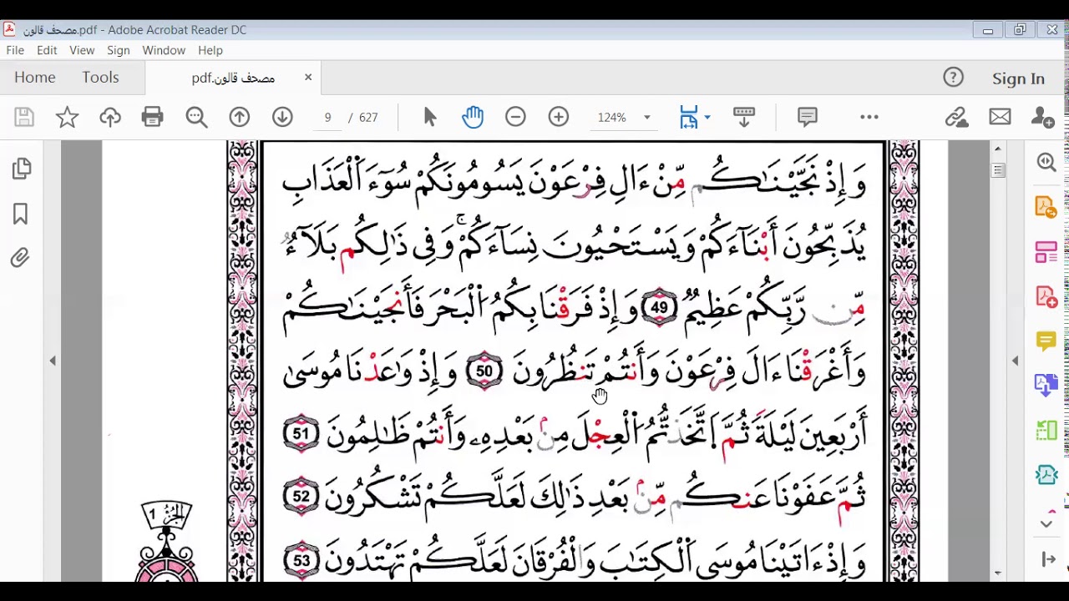Viewport: 1069px width, 601px height.
Task: Click the verse marker 52
Action: pos(301,497)
